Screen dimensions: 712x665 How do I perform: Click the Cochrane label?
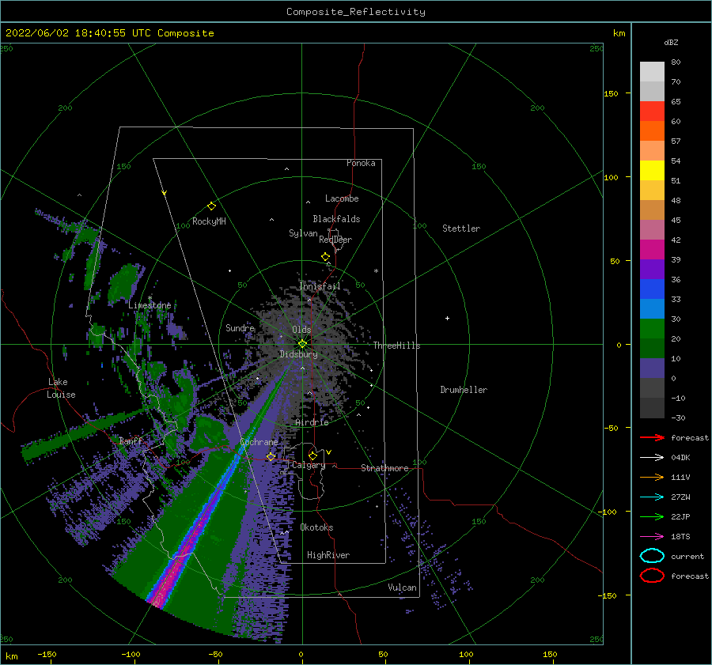click(x=259, y=442)
